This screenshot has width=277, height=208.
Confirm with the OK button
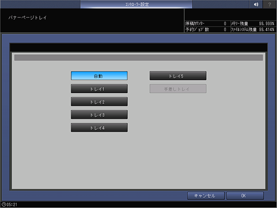pos(245,196)
